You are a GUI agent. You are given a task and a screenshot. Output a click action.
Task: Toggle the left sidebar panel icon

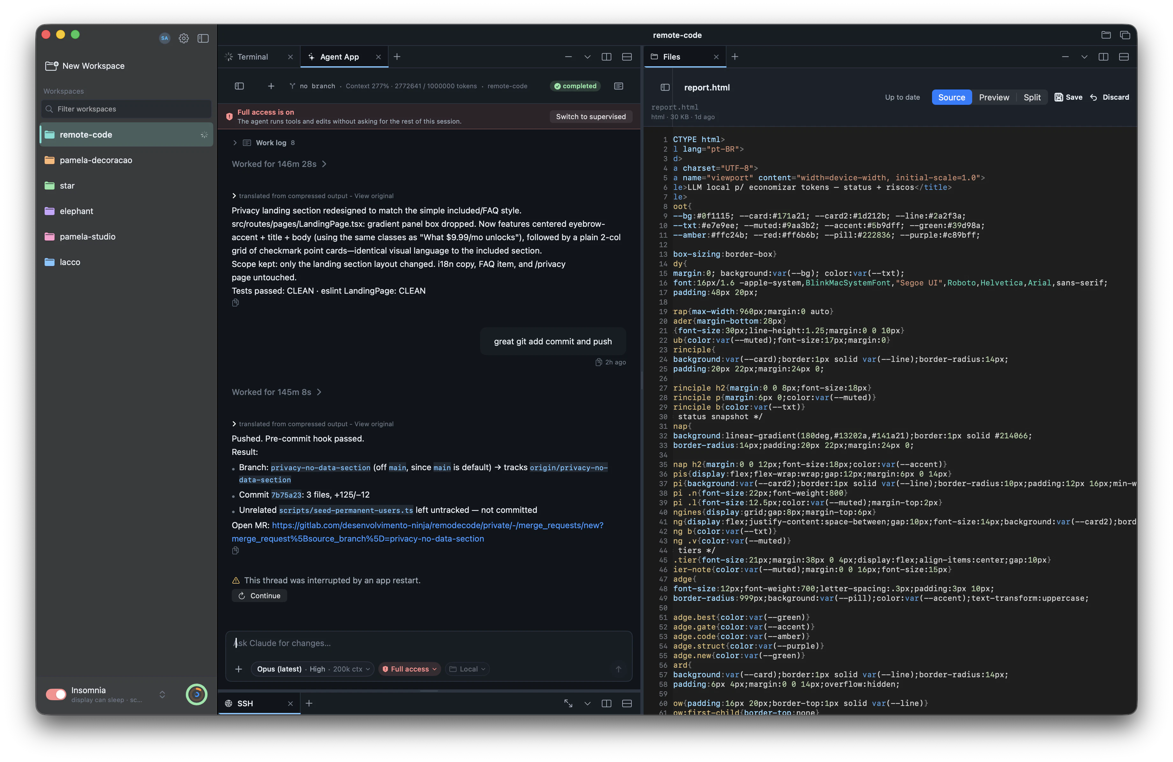coord(203,38)
